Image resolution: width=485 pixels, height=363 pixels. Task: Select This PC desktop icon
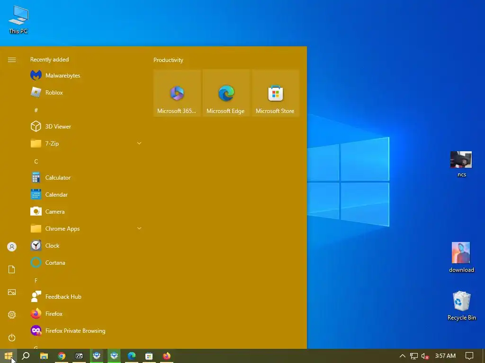pos(18,19)
